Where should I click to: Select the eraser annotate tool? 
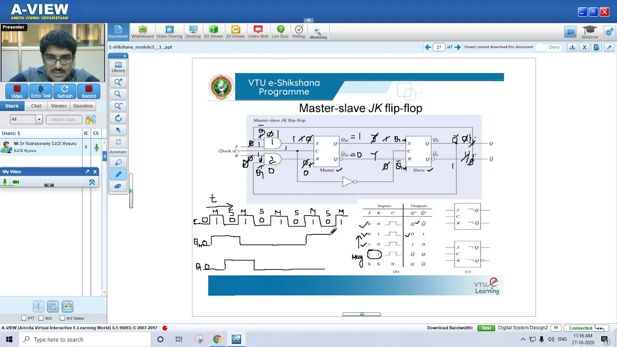118,186
